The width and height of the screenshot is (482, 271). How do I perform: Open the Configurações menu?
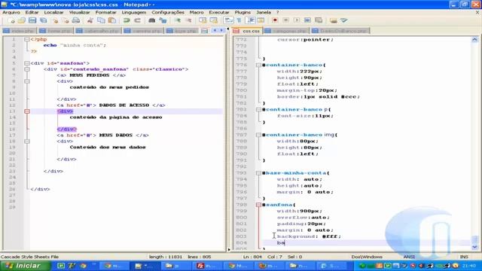[x=168, y=12]
